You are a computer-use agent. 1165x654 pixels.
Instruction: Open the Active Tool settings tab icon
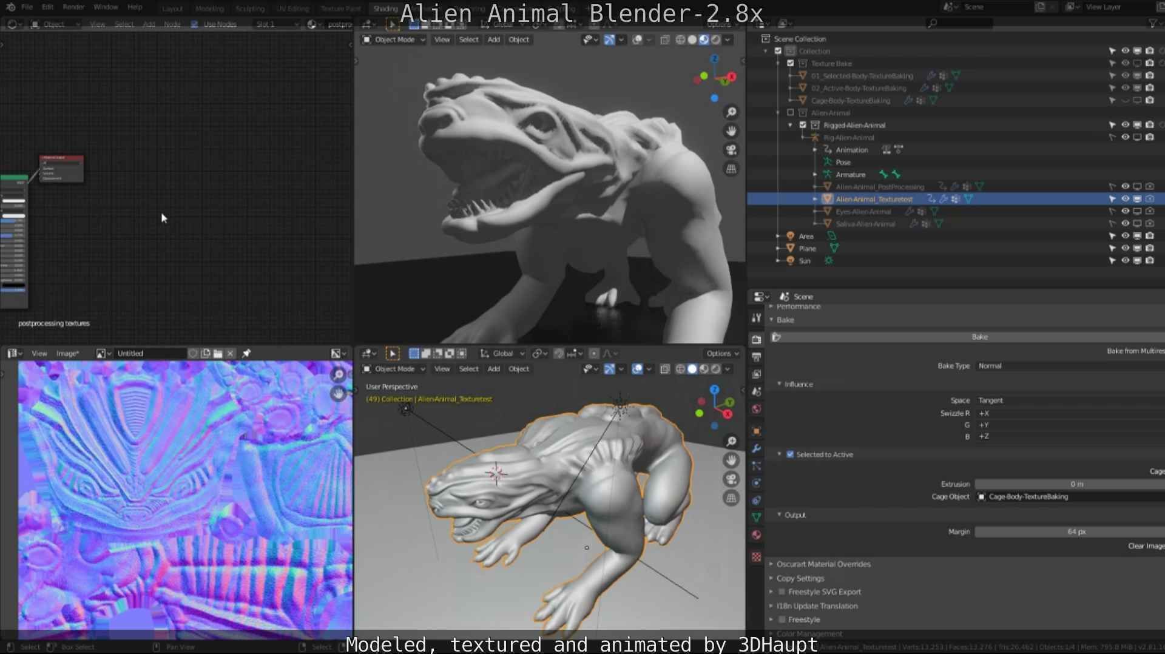(x=756, y=317)
